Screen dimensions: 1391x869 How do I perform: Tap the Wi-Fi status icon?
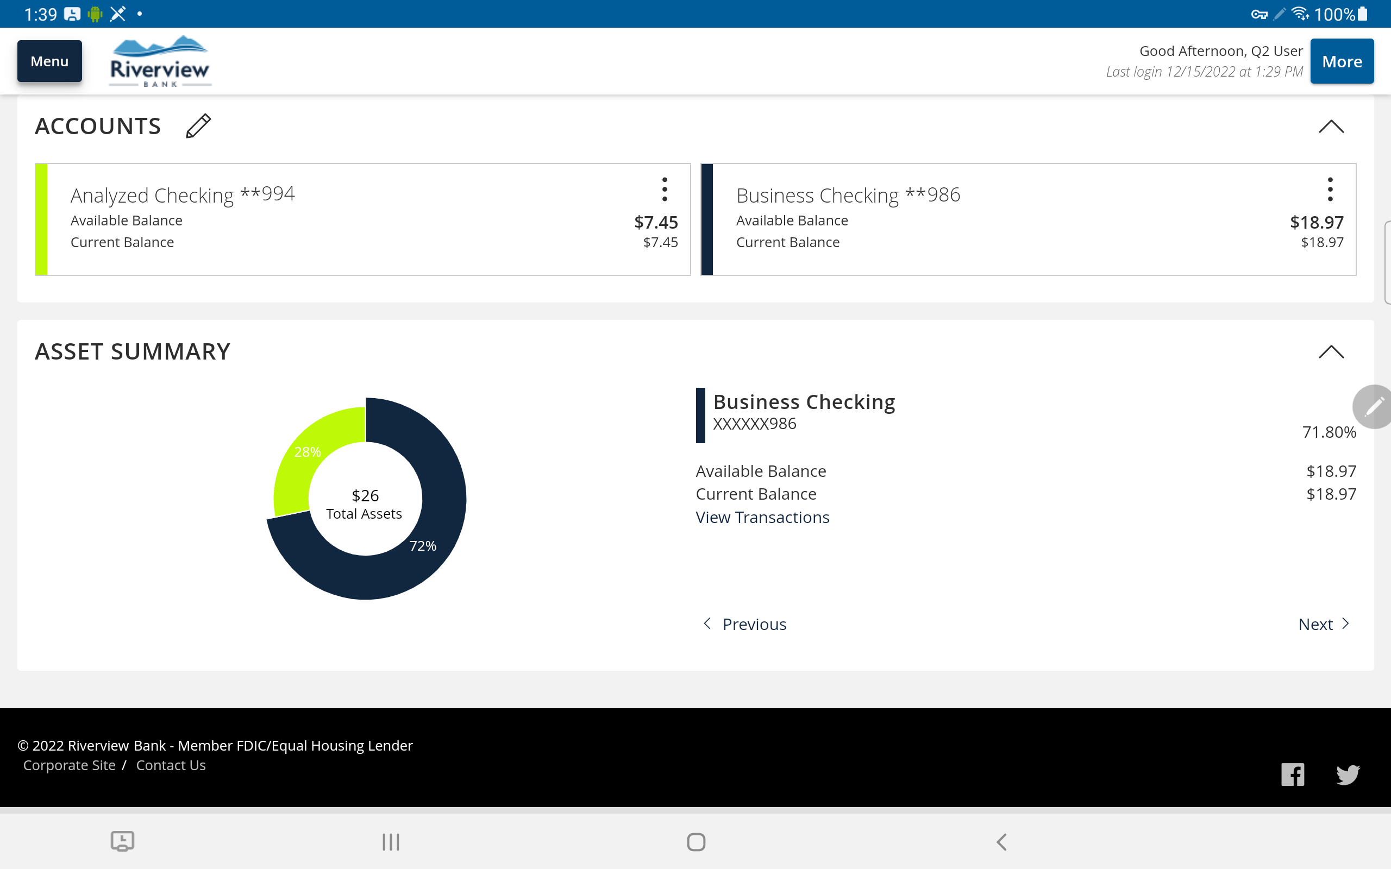1300,14
